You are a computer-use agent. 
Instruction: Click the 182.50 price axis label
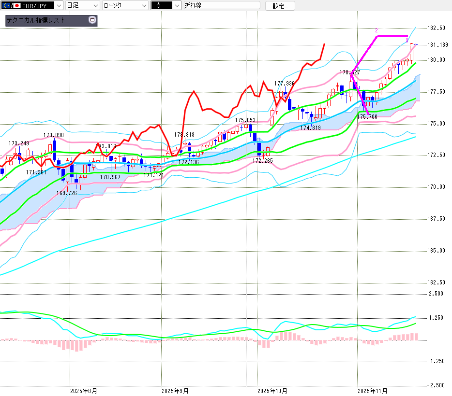(x=437, y=28)
